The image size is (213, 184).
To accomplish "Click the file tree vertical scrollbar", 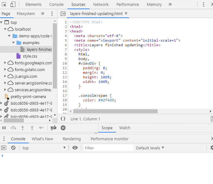I will [x=55, y=56].
